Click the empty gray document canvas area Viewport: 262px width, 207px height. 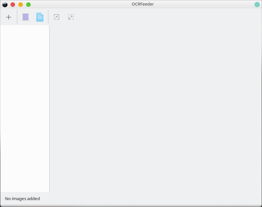155,108
